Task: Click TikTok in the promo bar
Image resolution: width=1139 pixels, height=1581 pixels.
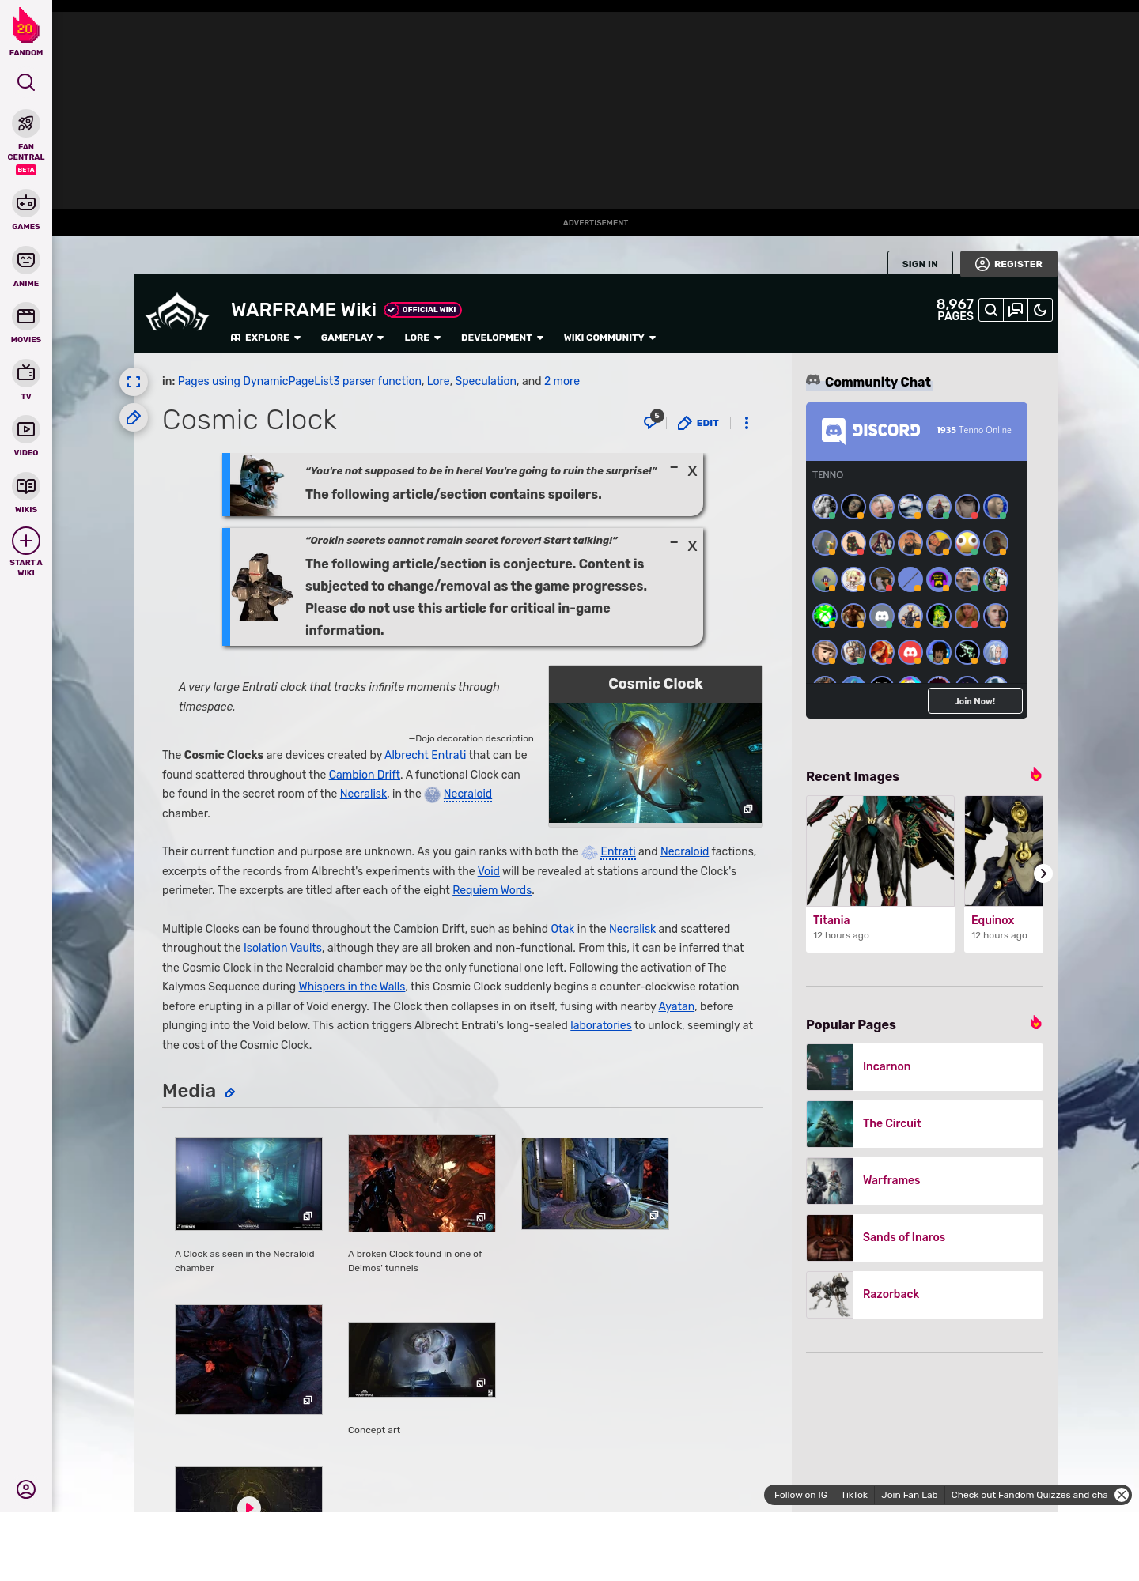Action: tap(854, 1495)
